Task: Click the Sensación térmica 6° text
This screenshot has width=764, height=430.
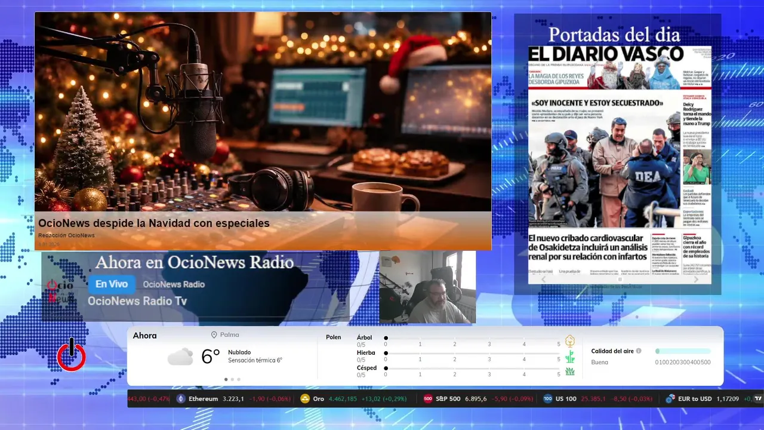Action: tap(255, 360)
